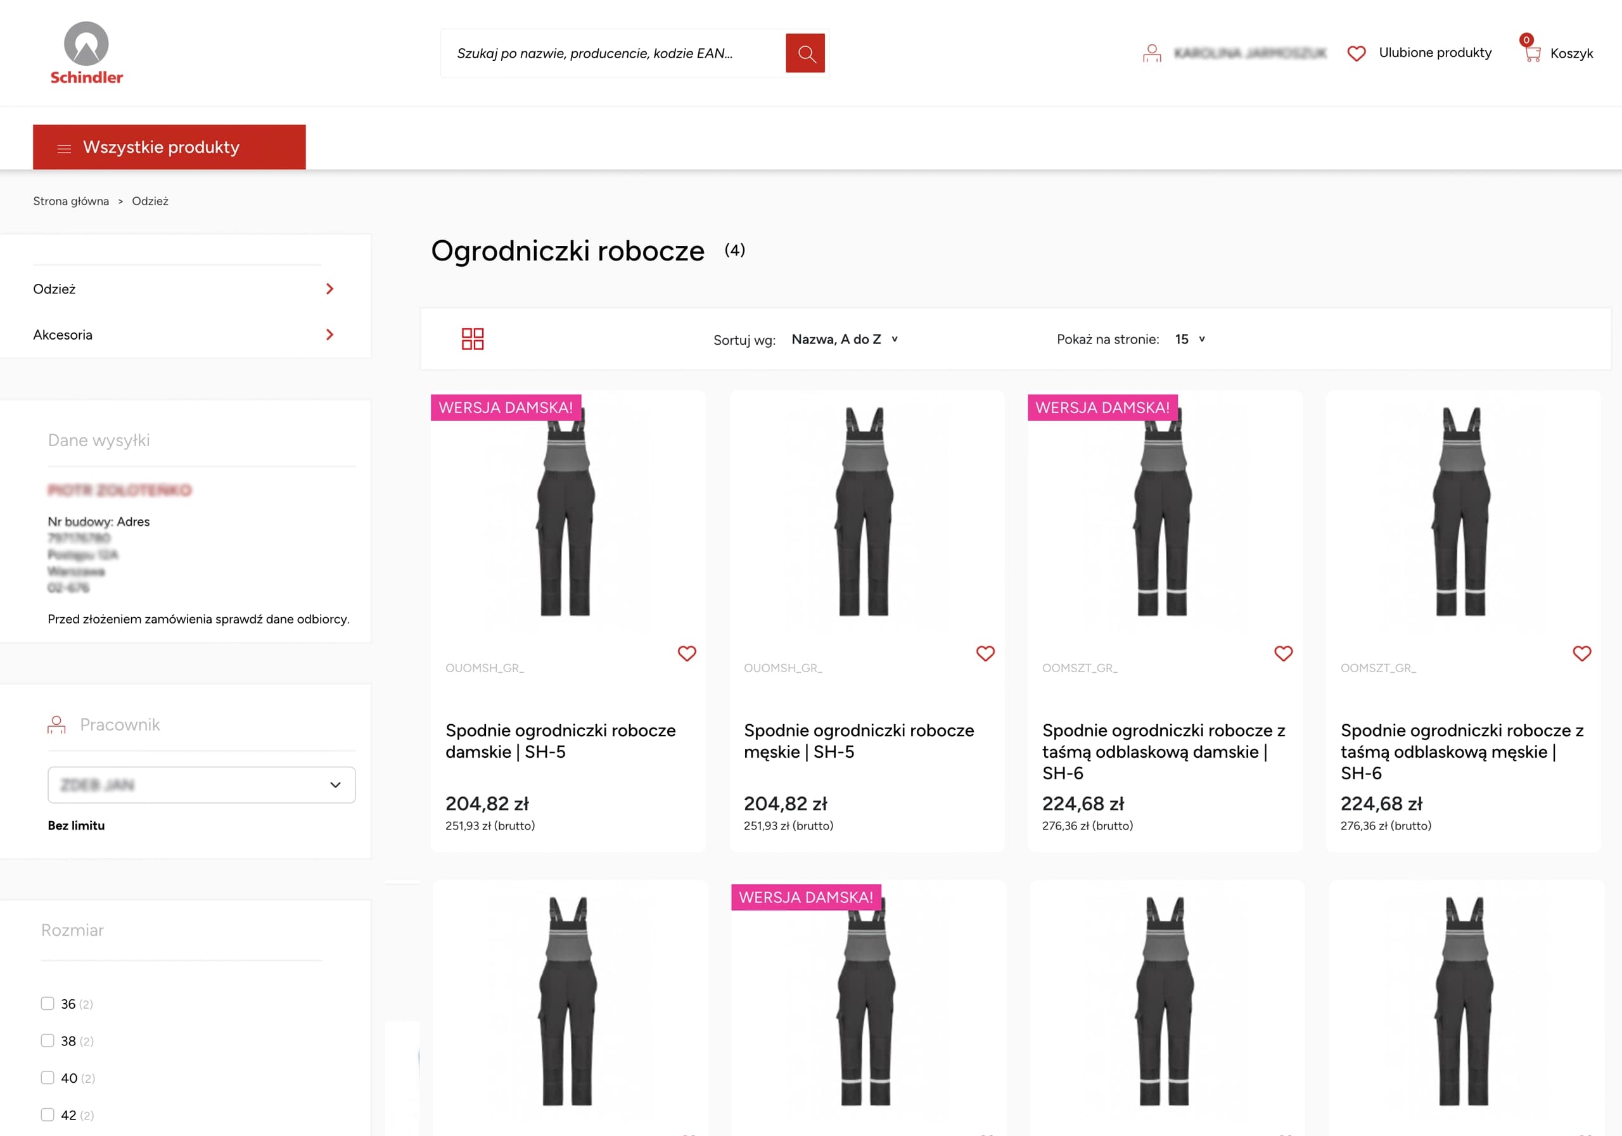
Task: Select Odzież in sidebar categories
Action: [x=54, y=289]
